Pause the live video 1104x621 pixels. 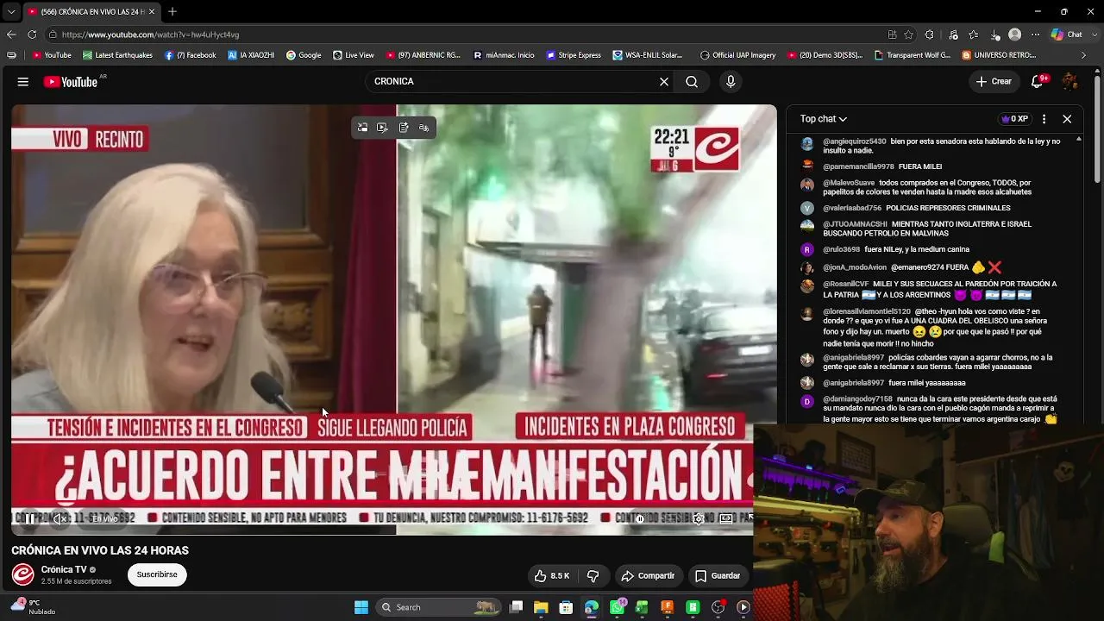click(x=28, y=518)
